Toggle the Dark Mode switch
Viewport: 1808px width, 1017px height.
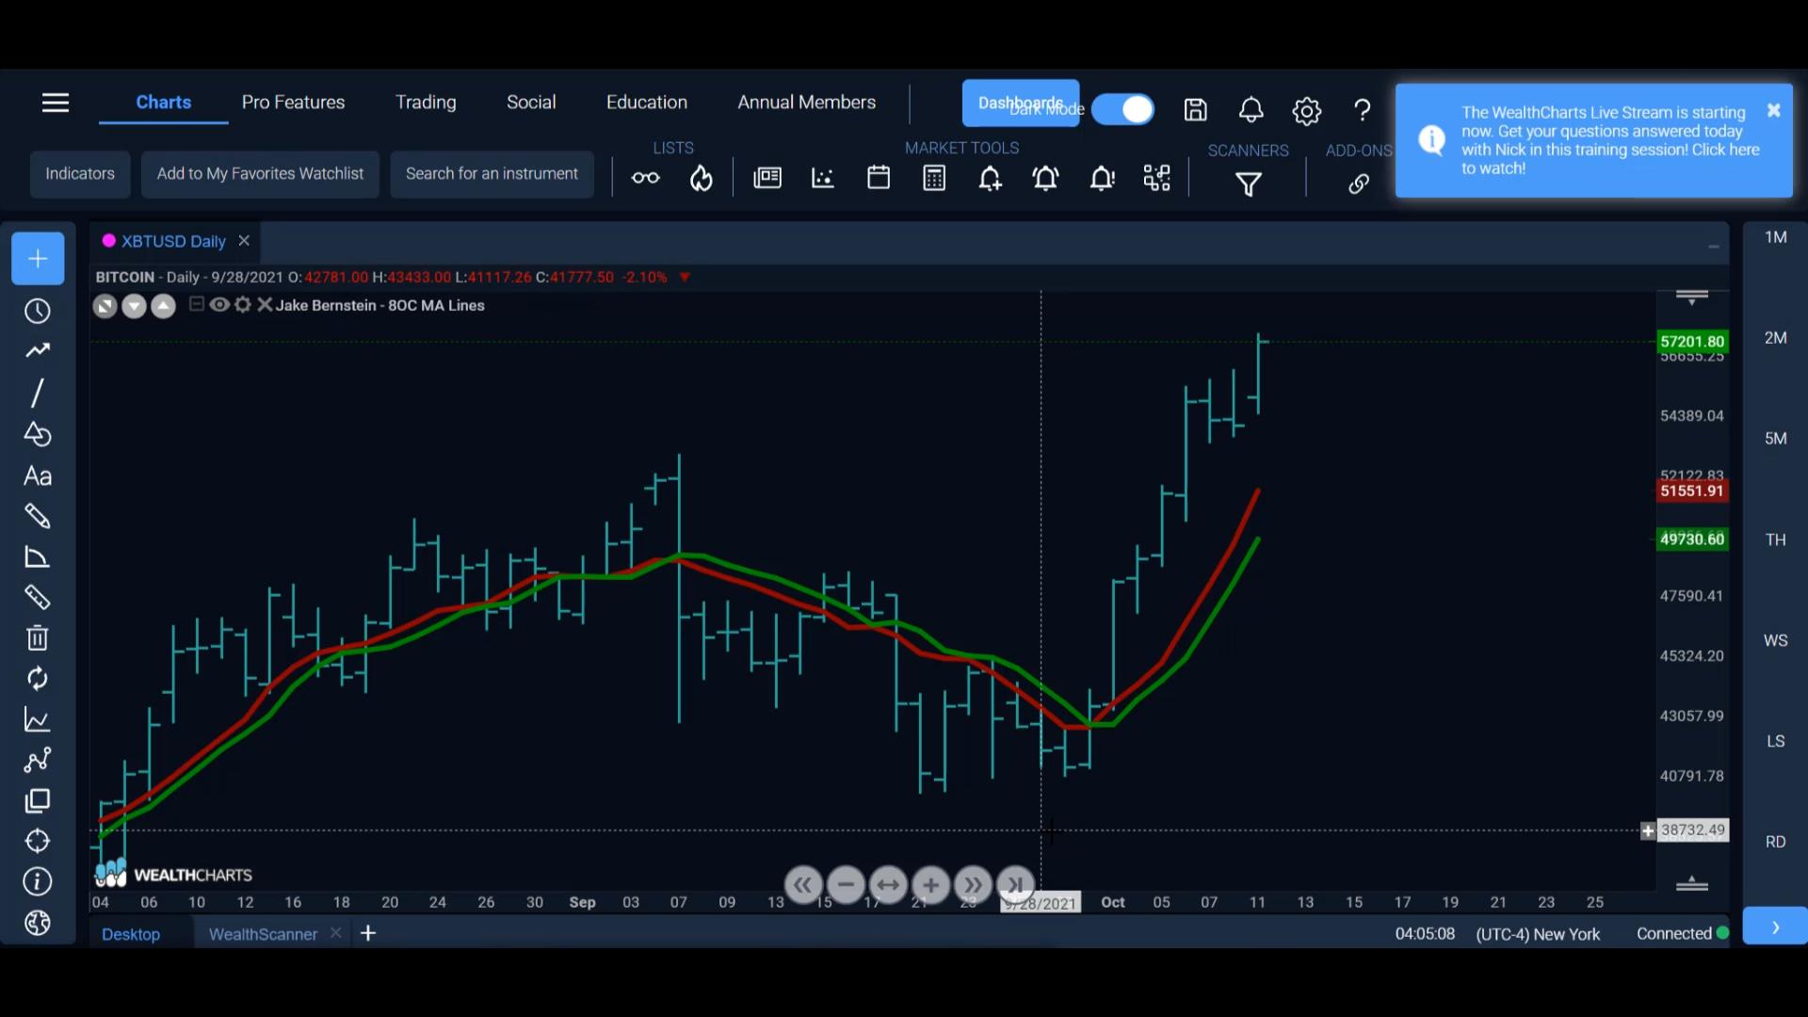(1123, 109)
